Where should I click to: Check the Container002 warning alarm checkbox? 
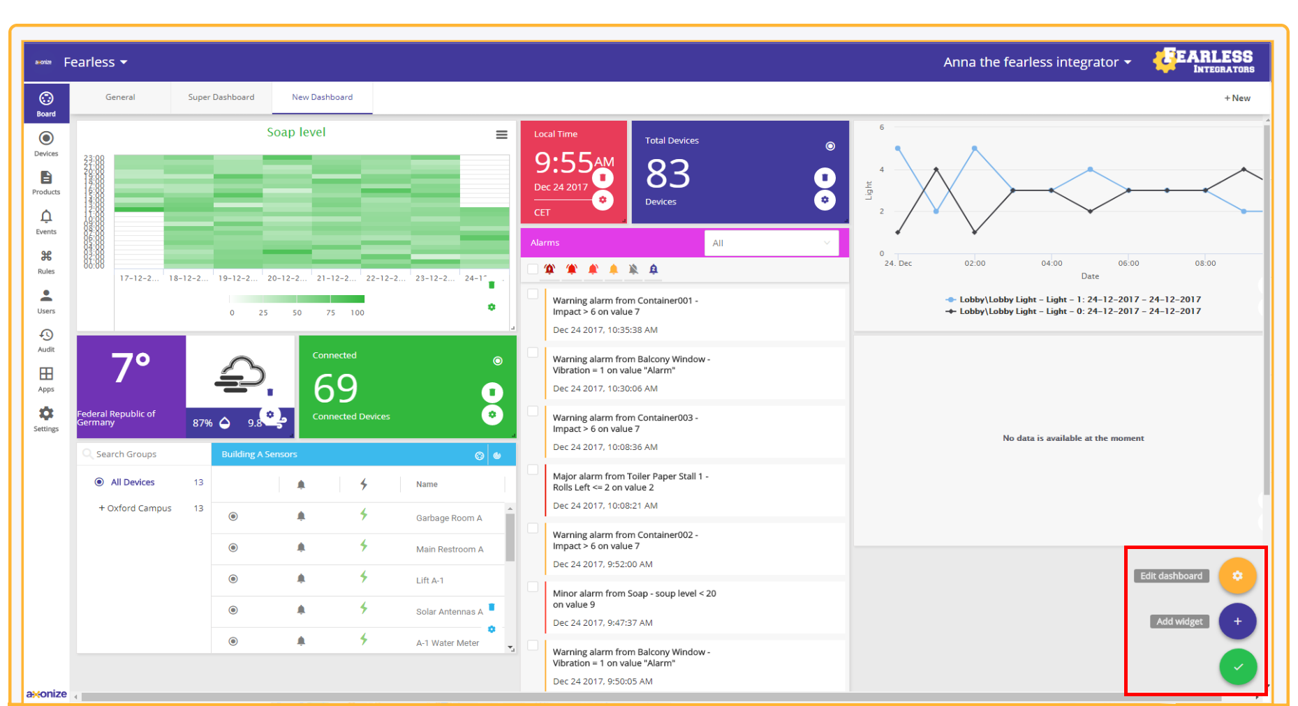pos(533,529)
